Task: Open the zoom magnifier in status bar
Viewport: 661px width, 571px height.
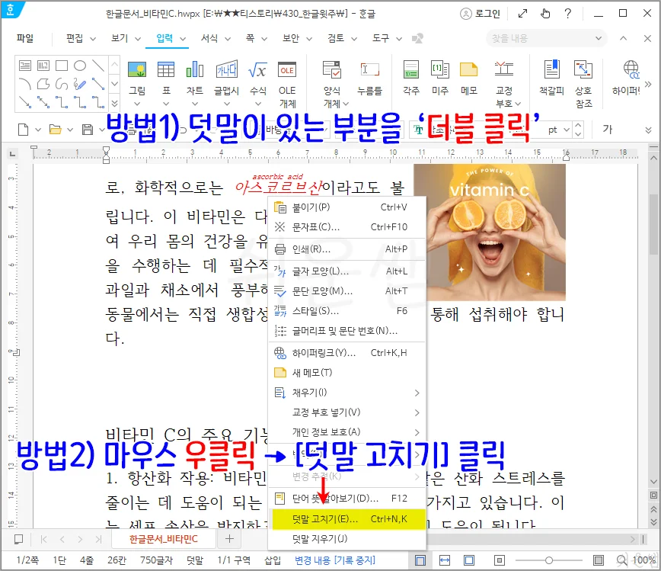Action: coord(622,560)
